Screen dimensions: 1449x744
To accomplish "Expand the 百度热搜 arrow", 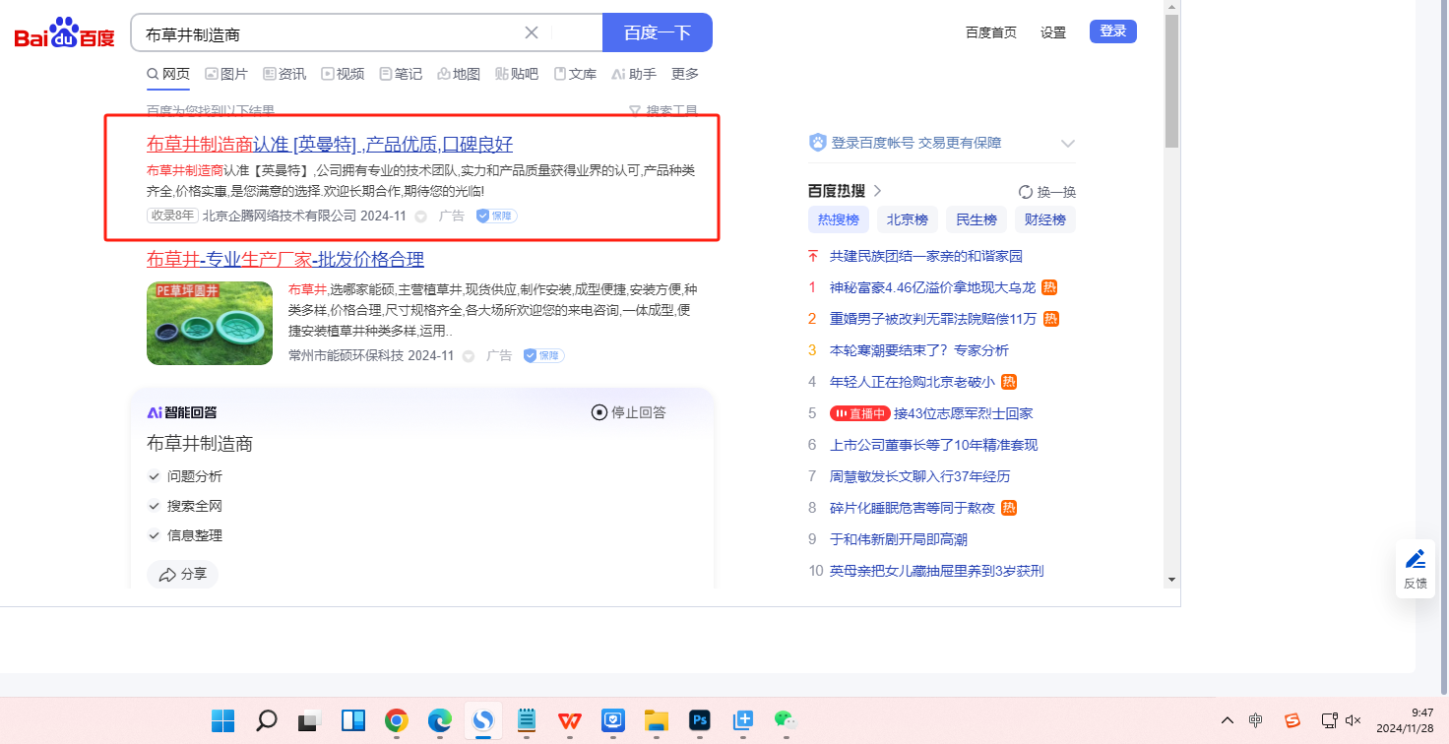I will point(878,191).
